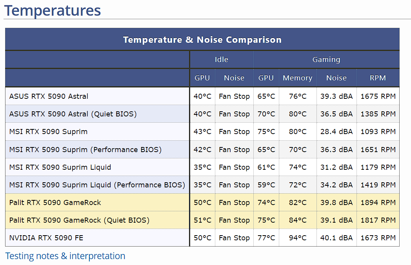Select the 1894 RPM fan speed cell
The width and height of the screenshot is (411, 265).
(x=378, y=203)
